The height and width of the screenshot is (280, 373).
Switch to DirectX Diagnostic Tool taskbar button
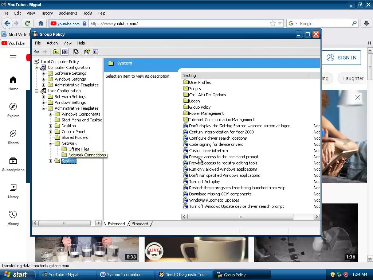182,275
